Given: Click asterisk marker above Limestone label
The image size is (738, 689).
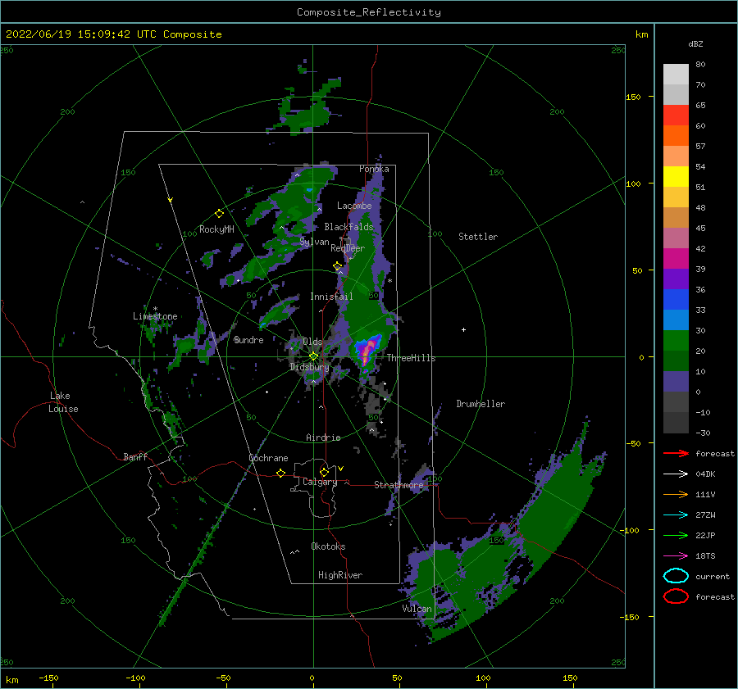Looking at the screenshot, I should [x=155, y=309].
